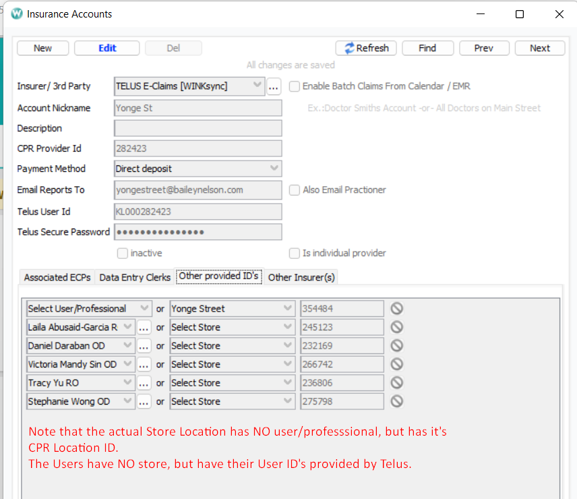The width and height of the screenshot is (577, 499).
Task: Click the empty Description field
Action: pos(198,128)
